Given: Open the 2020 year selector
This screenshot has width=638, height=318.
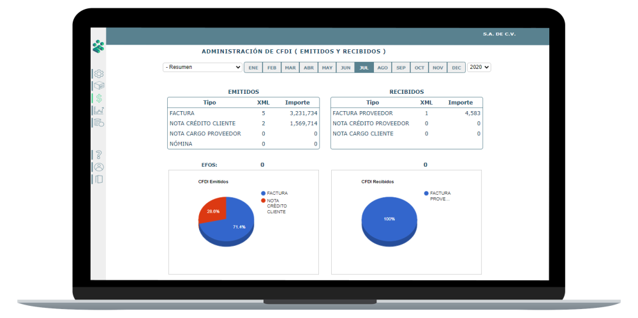Looking at the screenshot, I should (x=478, y=67).
